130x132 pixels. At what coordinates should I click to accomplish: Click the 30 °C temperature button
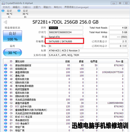click(x=12, y=53)
